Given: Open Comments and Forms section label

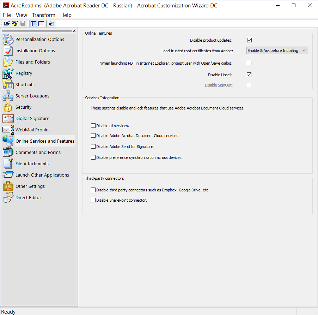Looking at the screenshot, I should tap(38, 152).
